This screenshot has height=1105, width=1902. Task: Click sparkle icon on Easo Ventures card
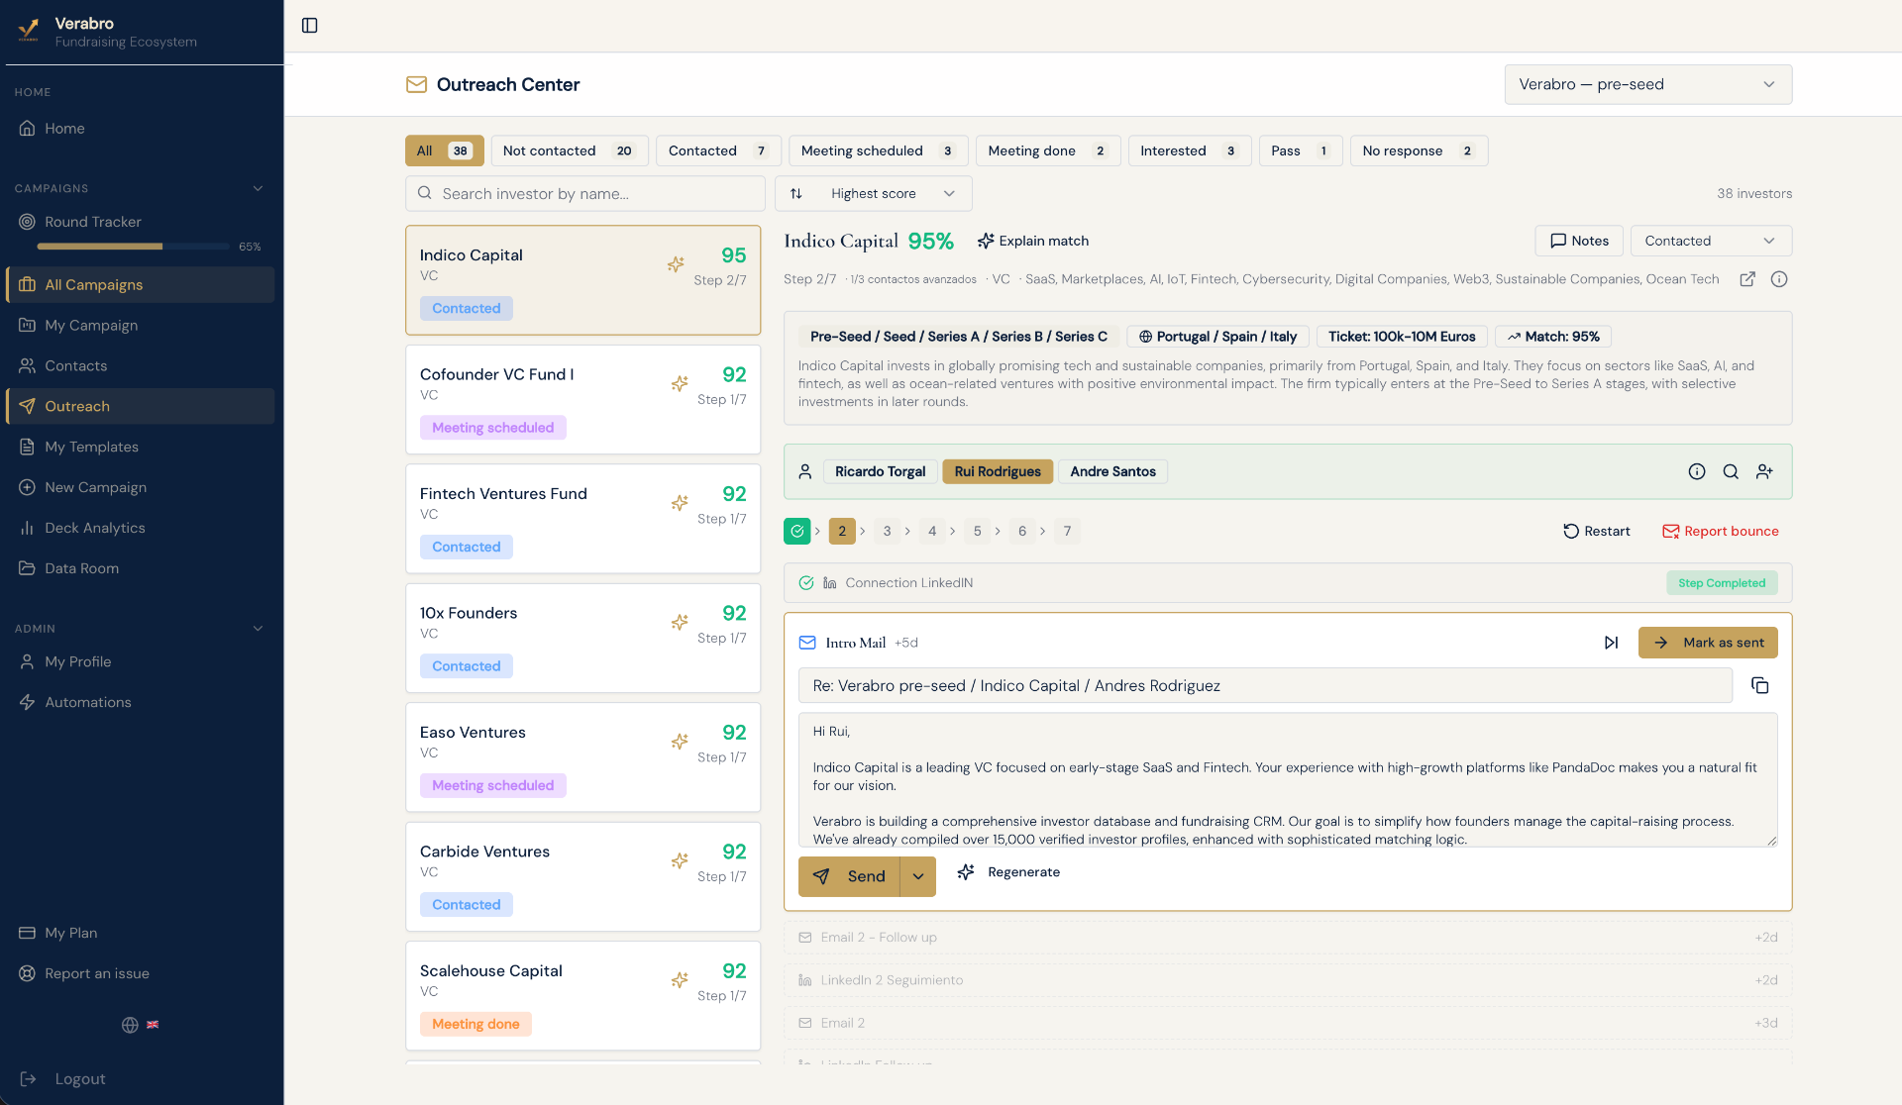(680, 742)
